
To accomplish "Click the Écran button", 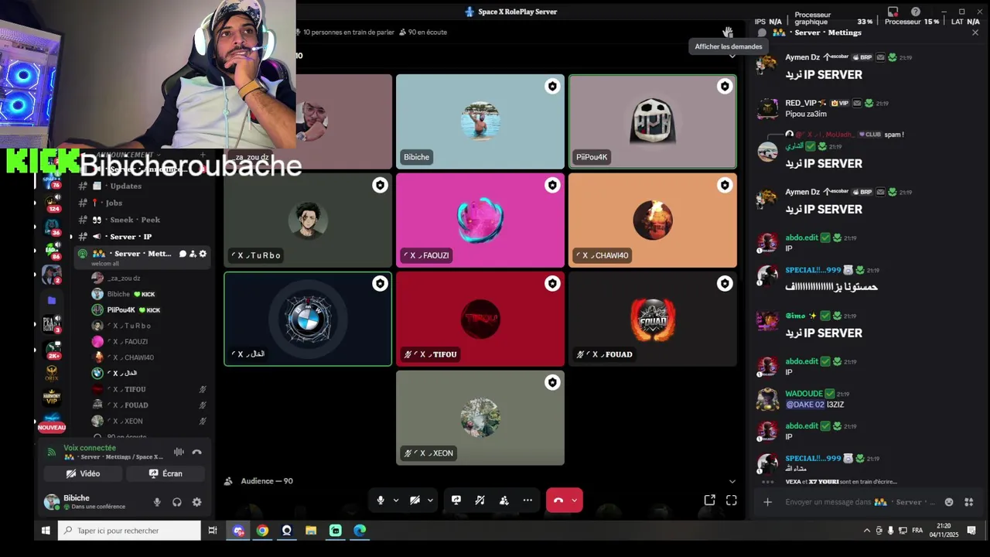I will 166,473.
